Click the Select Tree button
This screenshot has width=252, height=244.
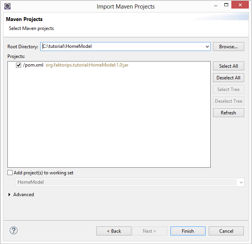pos(228,90)
